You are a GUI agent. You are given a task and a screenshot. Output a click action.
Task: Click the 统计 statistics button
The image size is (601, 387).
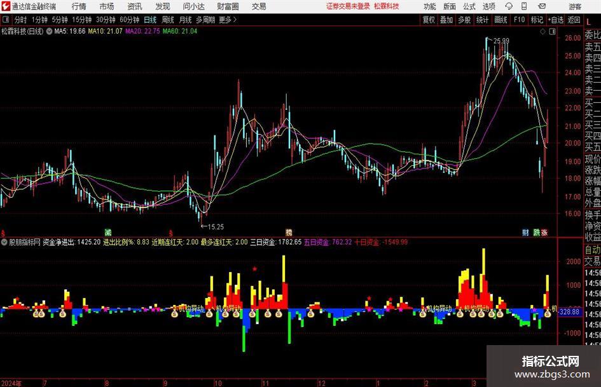coord(482,20)
